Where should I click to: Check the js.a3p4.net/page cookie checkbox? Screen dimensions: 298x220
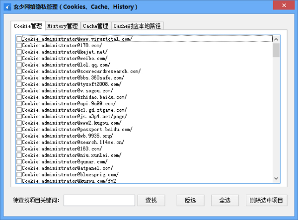click(x=19, y=117)
